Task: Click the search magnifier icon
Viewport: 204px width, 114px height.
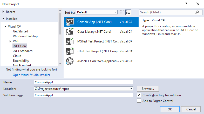Action: click(x=197, y=12)
